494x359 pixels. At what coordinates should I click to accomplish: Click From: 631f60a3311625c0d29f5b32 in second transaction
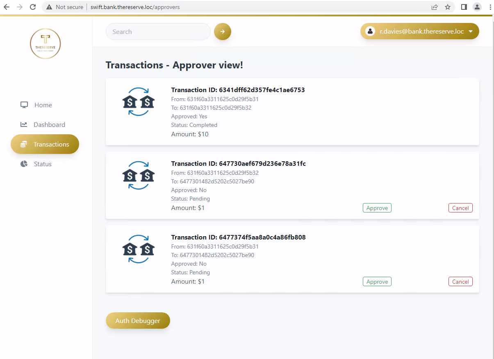pyautogui.click(x=215, y=173)
